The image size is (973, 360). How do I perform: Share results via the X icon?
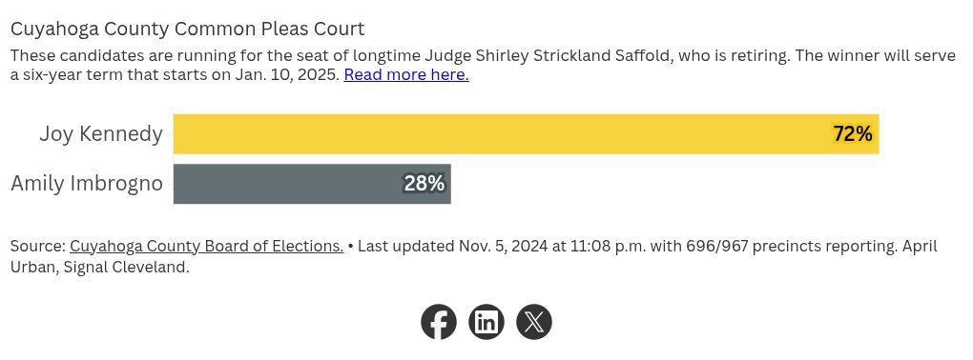click(x=534, y=322)
